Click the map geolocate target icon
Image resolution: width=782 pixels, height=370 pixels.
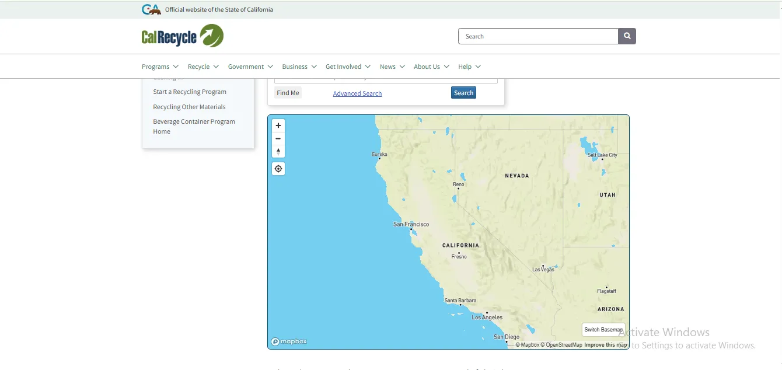click(x=278, y=169)
